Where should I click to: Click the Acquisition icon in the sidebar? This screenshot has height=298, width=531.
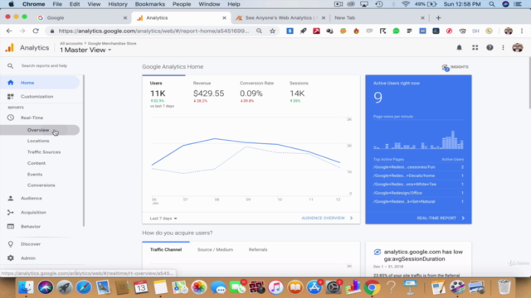coord(11,213)
